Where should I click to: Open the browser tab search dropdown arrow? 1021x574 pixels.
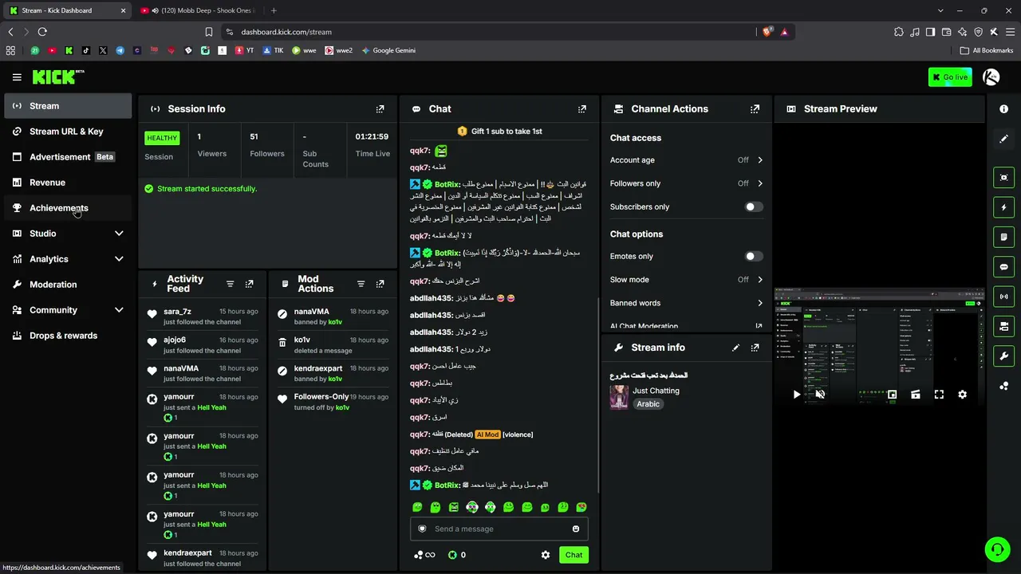click(x=940, y=10)
